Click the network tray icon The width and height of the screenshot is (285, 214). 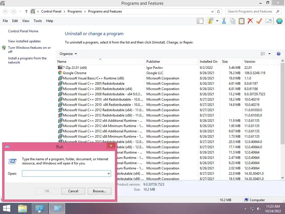pyautogui.click(x=252, y=209)
